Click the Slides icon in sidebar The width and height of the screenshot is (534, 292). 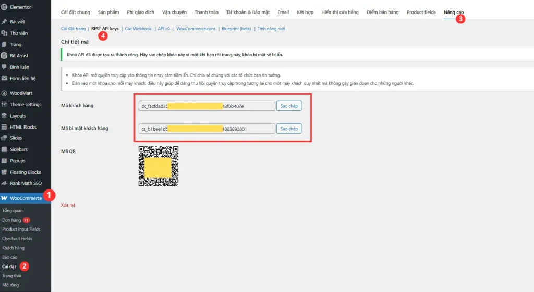[x=4, y=138]
